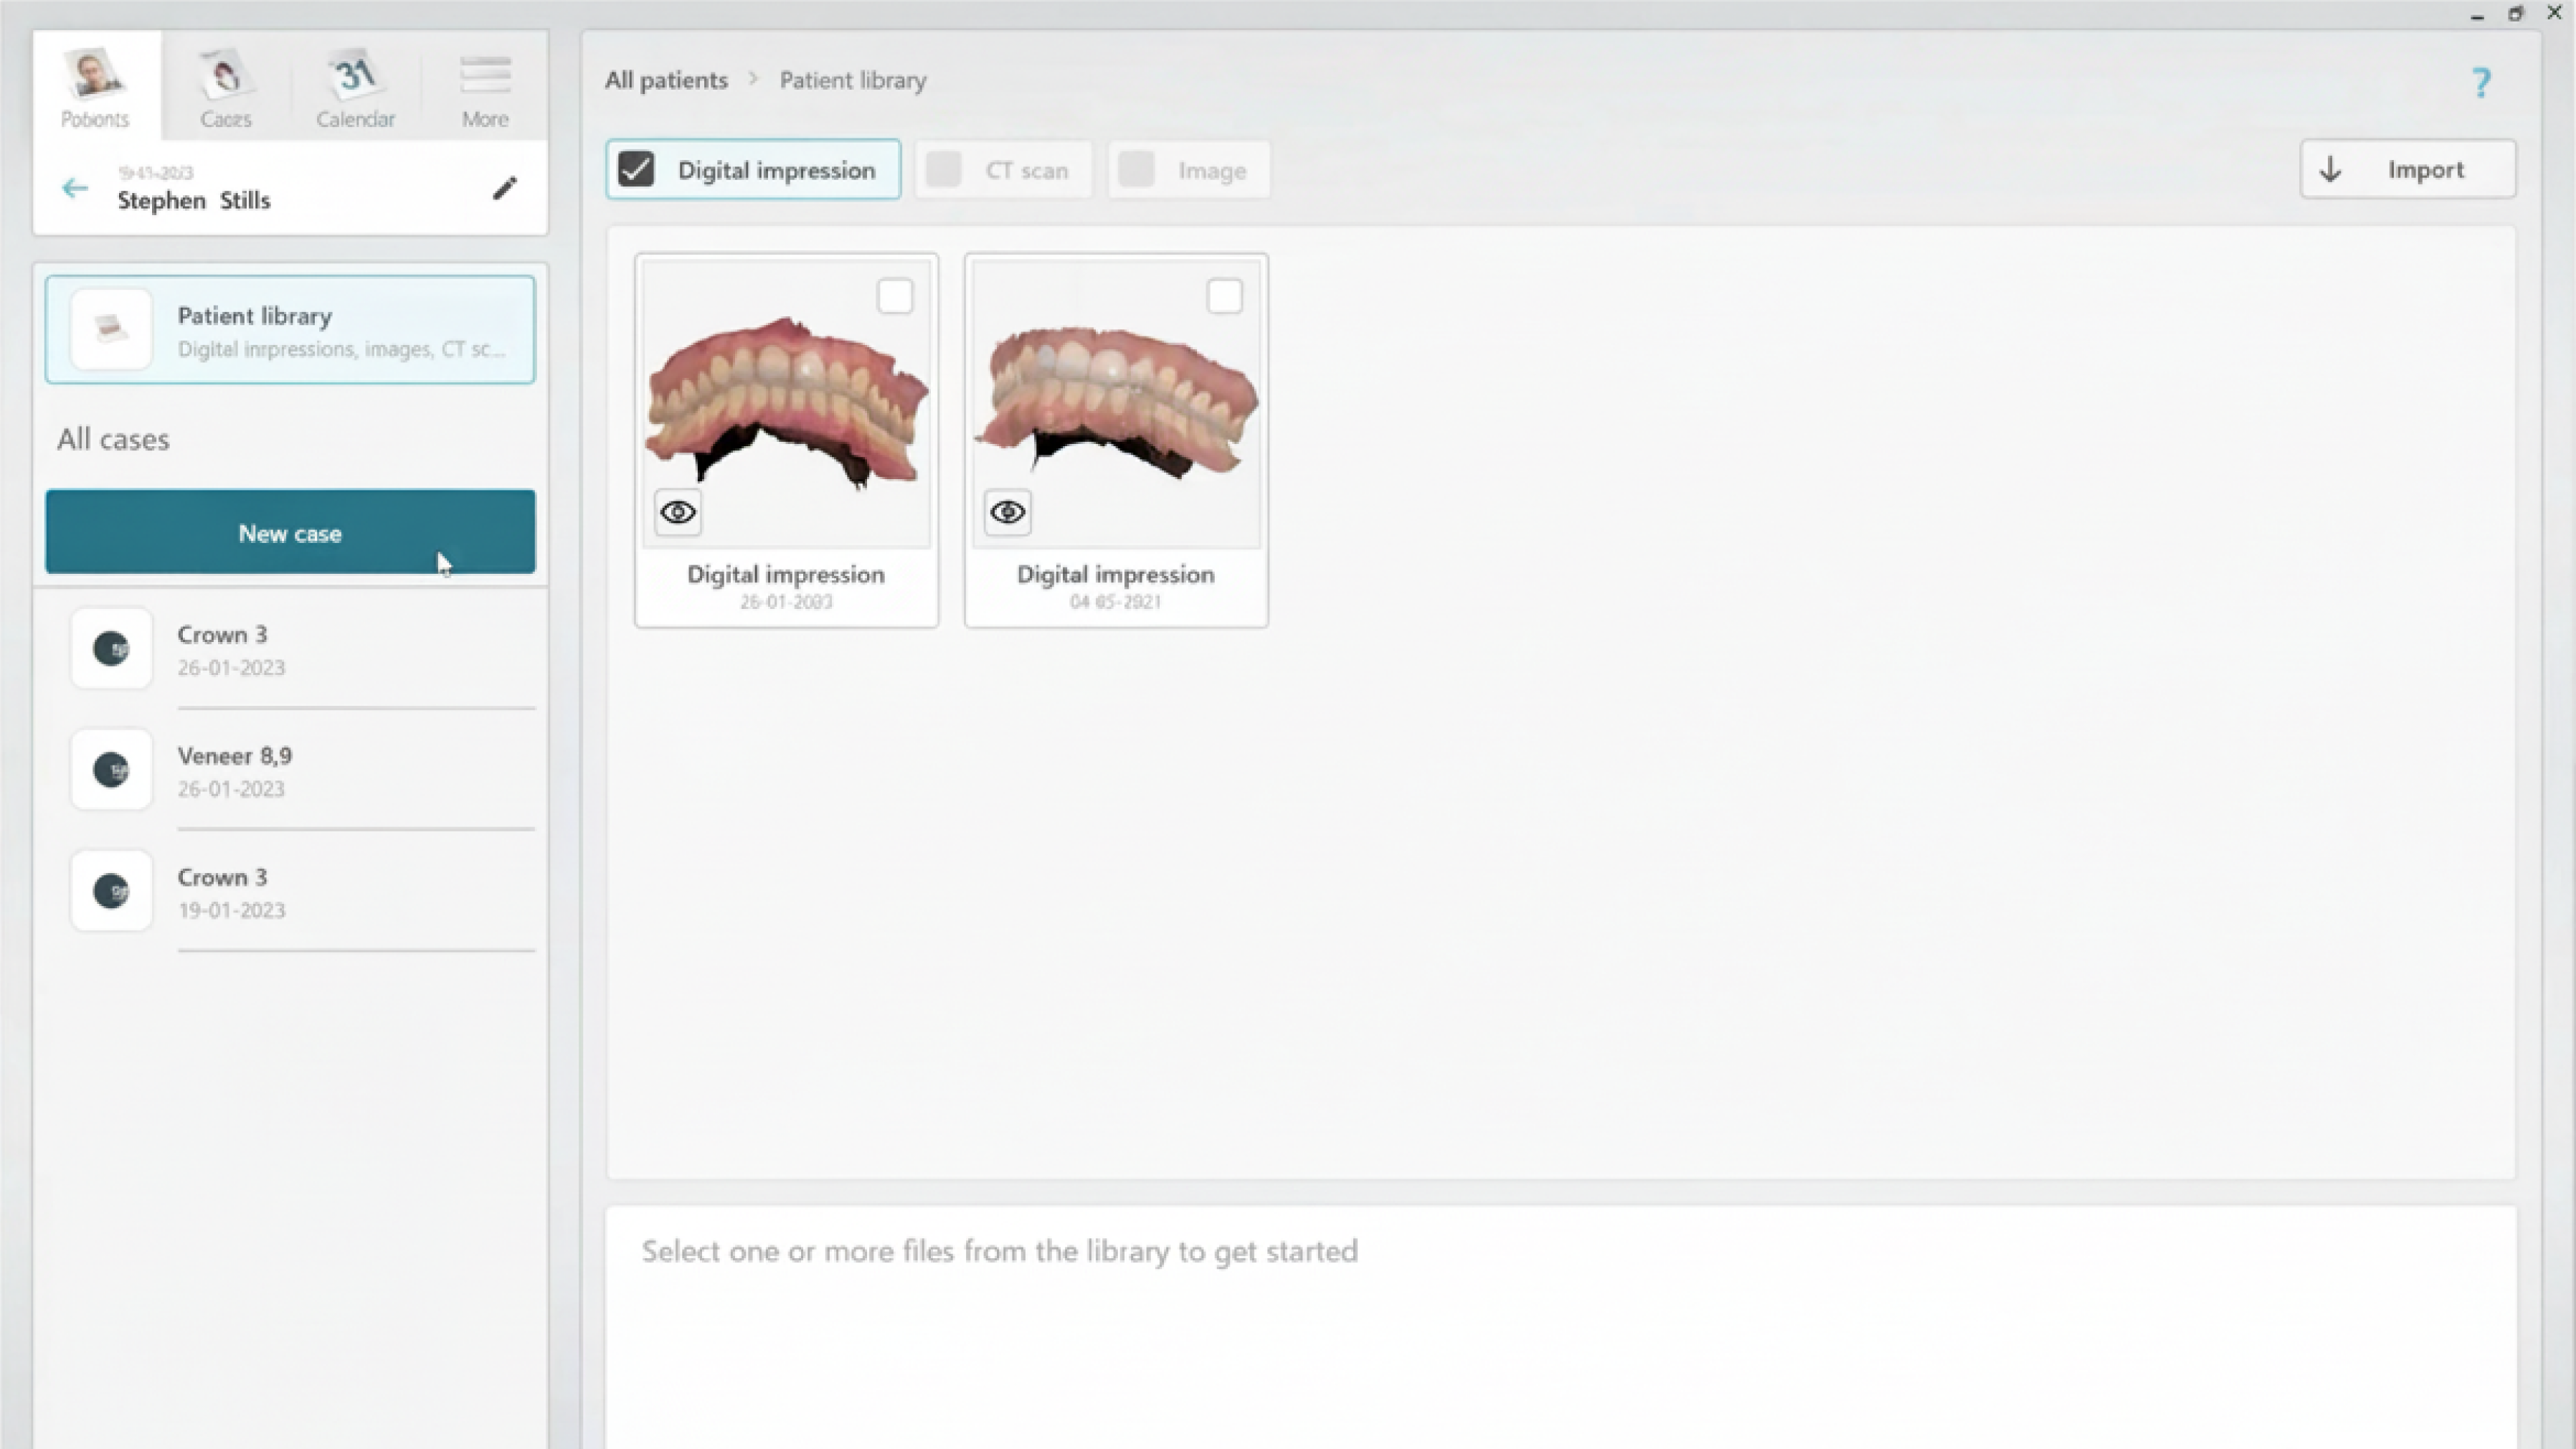Go to All patients breadcrumb
2576x1449 pixels.
click(x=666, y=80)
